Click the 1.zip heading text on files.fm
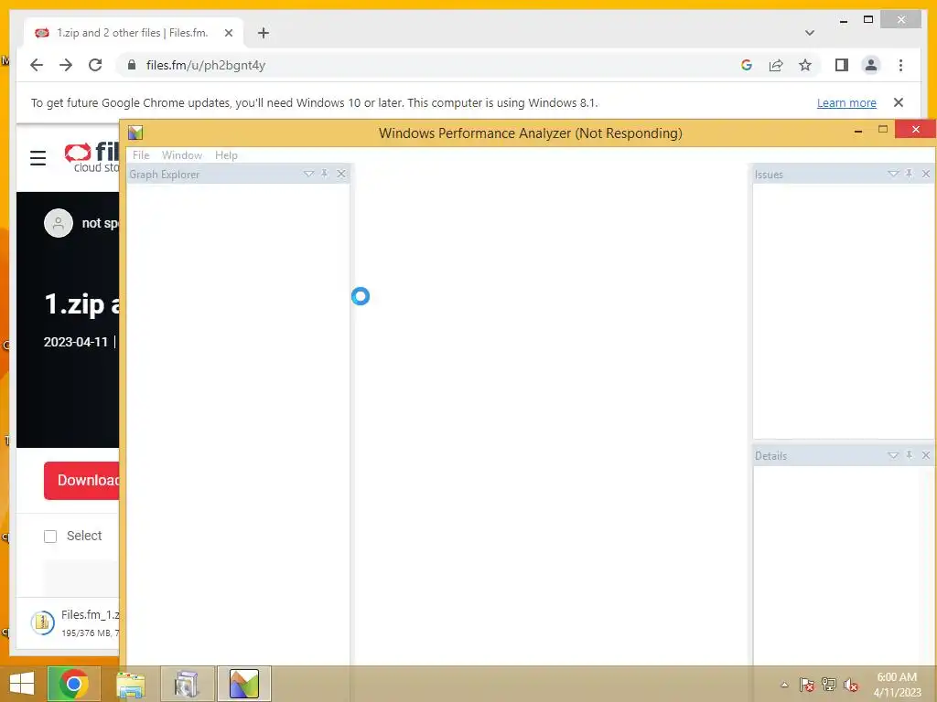Viewport: 937px width, 702px height. [x=81, y=303]
